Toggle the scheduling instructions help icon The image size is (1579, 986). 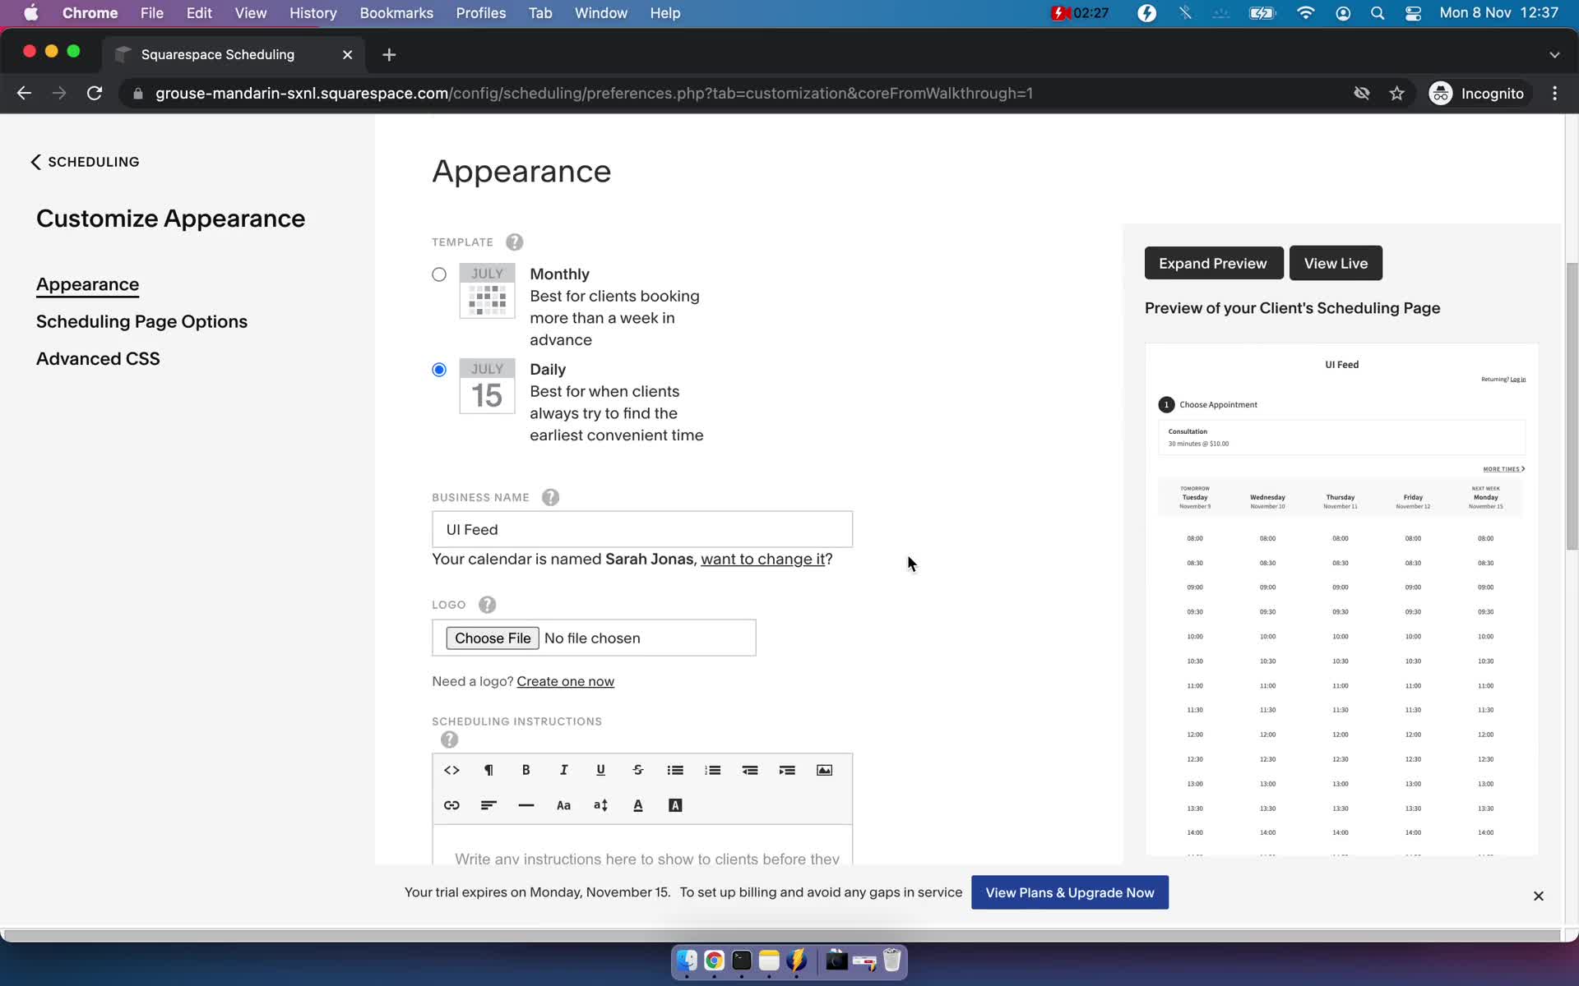tap(449, 739)
